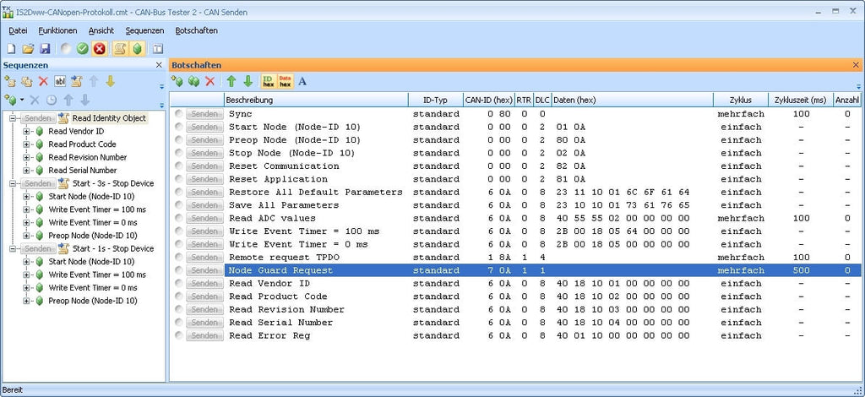The image size is (865, 397).
Task: Select Save All Parameters message row
Action: (x=284, y=205)
